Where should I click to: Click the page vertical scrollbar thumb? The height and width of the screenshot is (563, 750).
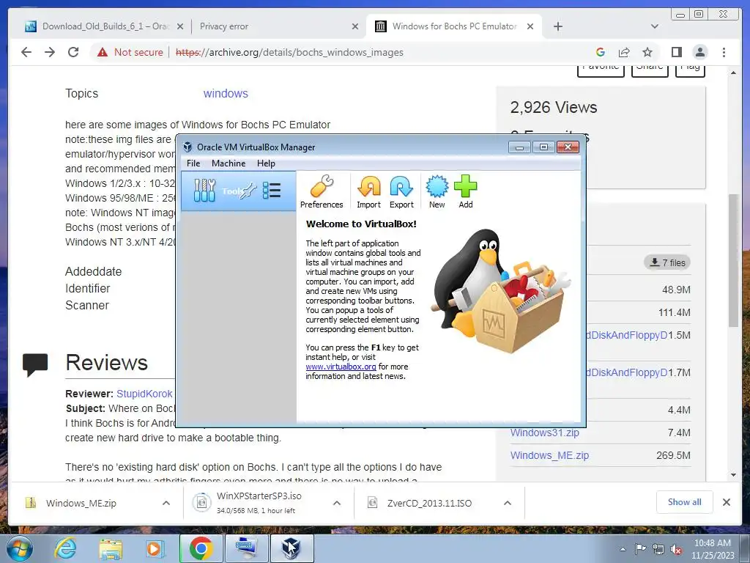point(733,260)
